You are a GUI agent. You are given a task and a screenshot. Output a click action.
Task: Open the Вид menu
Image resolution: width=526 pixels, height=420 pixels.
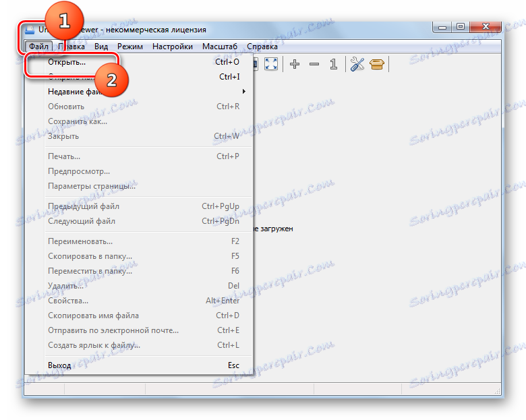coord(101,47)
